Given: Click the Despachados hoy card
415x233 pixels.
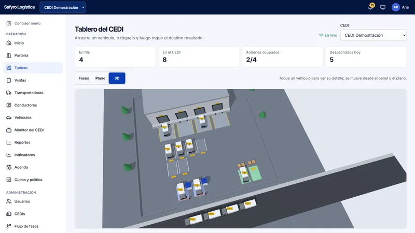Looking at the screenshot, I should 366,57.
